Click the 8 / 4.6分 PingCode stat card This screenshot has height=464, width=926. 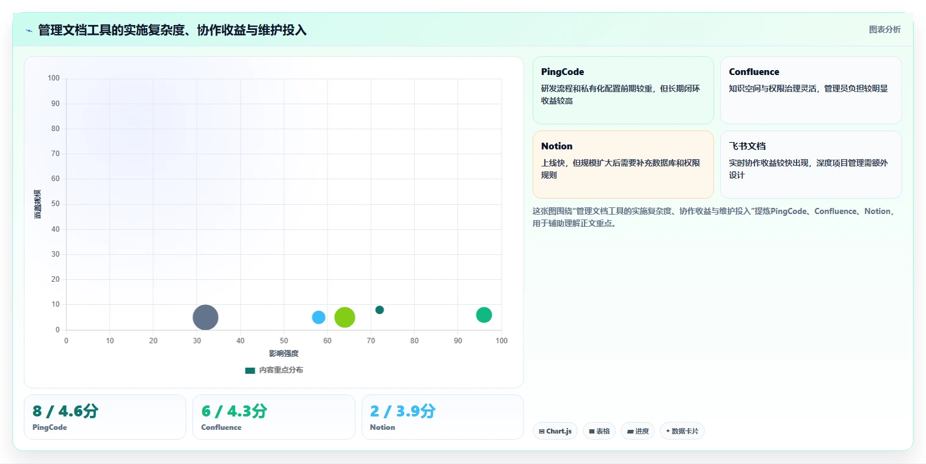point(105,417)
